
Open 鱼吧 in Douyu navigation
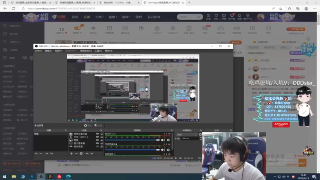pyautogui.click(x=138, y=17)
